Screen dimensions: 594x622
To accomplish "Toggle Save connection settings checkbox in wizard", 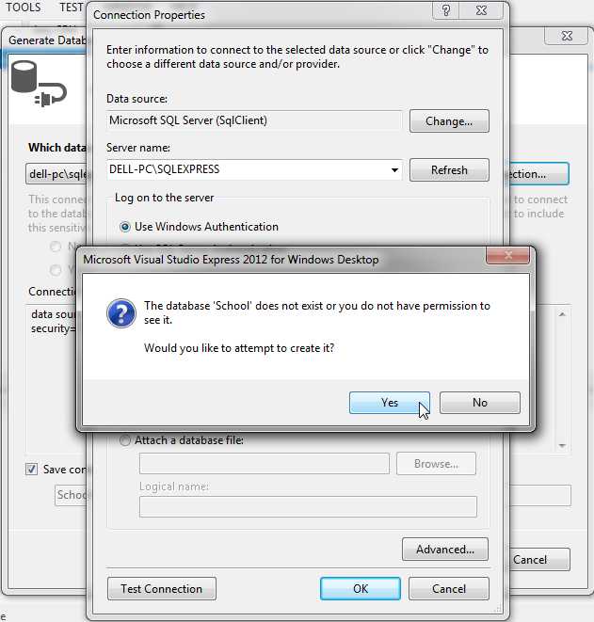I will pos(32,470).
